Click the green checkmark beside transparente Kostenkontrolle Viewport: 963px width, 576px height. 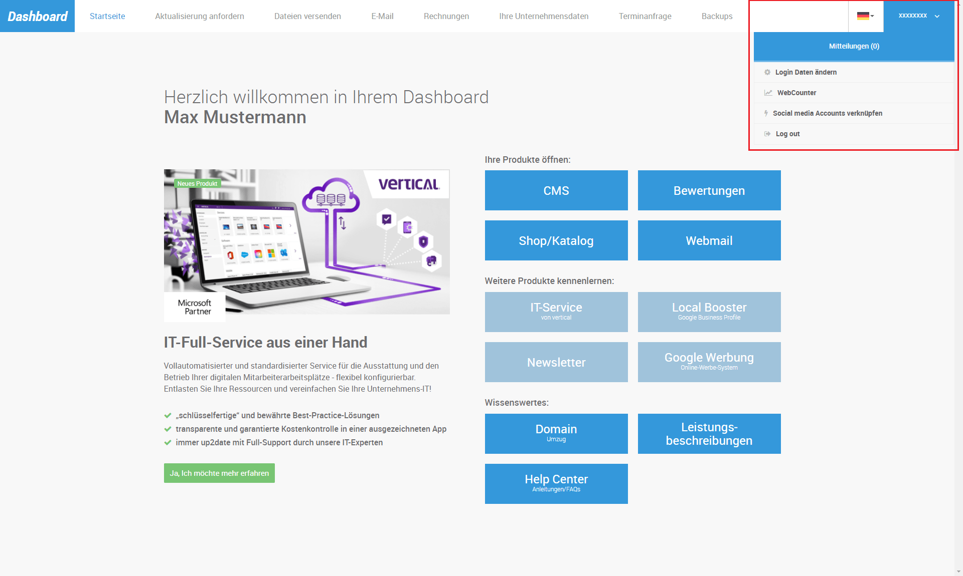168,429
